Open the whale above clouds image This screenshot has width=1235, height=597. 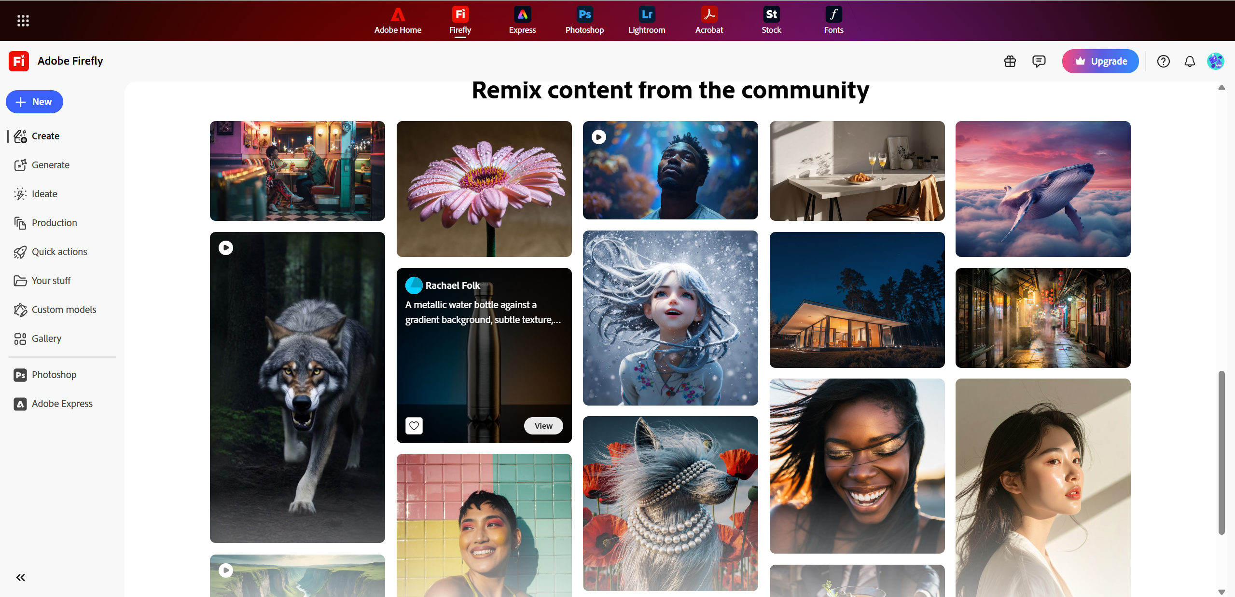tap(1042, 189)
